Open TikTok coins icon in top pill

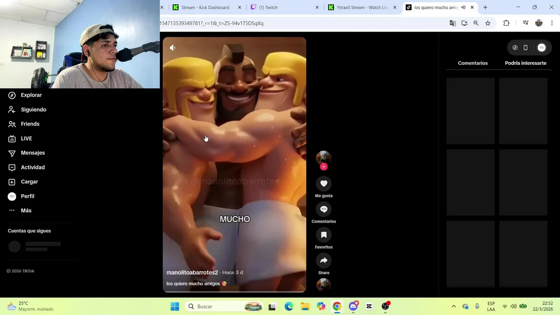click(x=515, y=48)
